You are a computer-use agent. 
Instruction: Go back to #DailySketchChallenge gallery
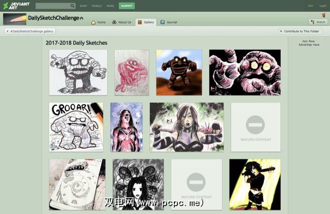pyautogui.click(x=30, y=31)
